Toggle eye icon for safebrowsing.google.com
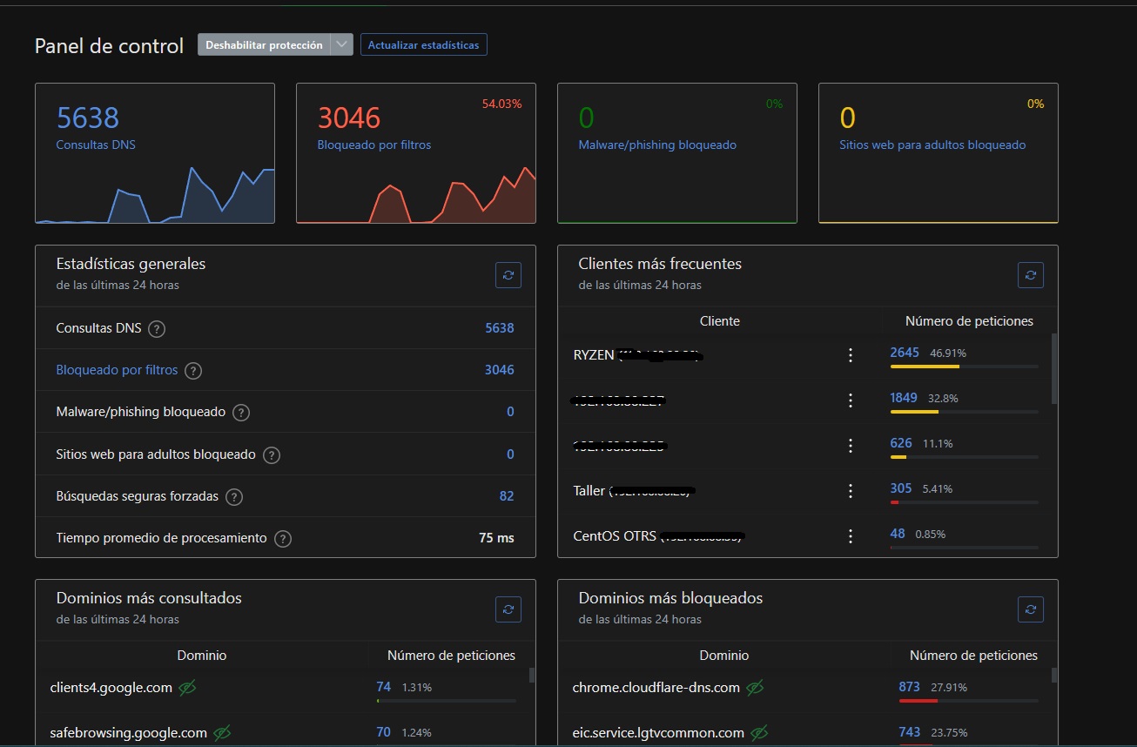Viewport: 1137px width, 747px height. (222, 733)
